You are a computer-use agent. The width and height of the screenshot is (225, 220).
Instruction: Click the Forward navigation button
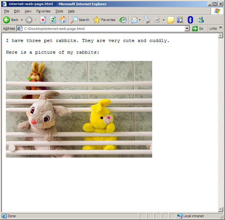tap(29, 20)
